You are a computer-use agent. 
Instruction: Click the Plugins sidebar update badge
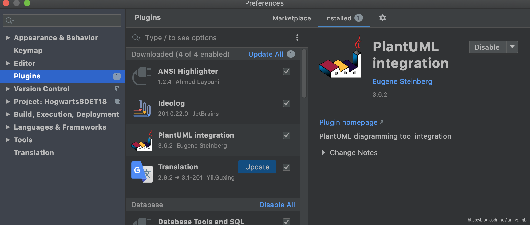[x=117, y=76]
